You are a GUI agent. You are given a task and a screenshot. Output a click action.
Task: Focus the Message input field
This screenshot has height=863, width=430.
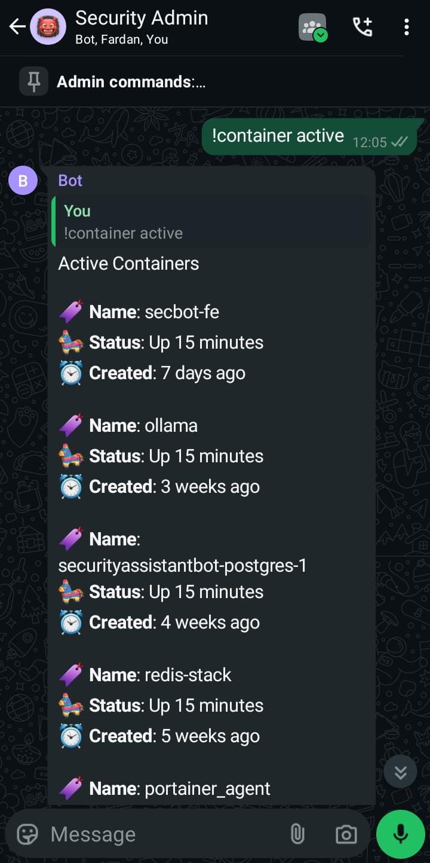(x=161, y=834)
